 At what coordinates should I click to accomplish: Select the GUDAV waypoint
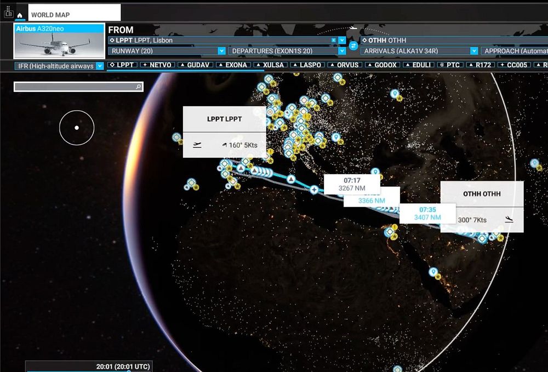(195, 65)
